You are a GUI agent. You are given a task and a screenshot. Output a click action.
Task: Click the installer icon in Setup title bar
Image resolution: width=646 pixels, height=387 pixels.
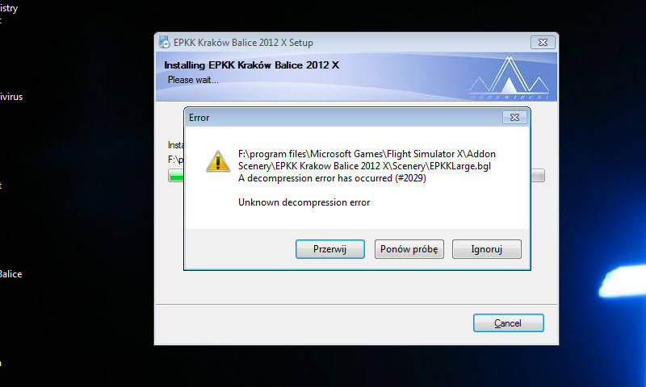165,43
